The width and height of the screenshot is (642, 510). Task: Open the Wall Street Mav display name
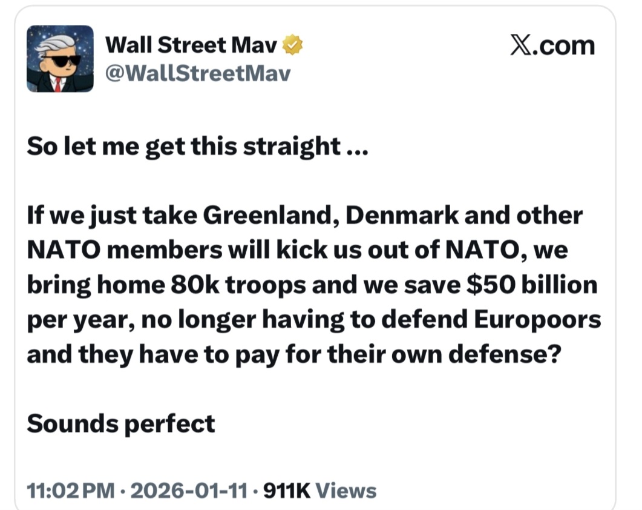[x=191, y=45]
